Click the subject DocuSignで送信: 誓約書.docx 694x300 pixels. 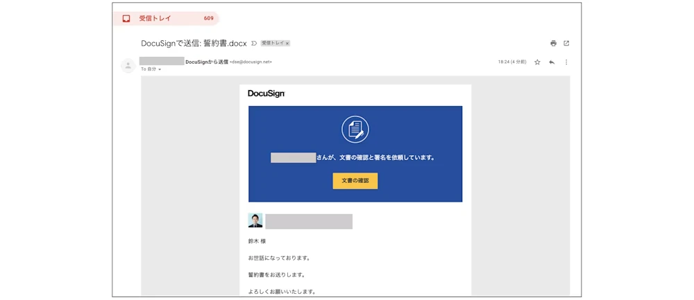(x=194, y=43)
